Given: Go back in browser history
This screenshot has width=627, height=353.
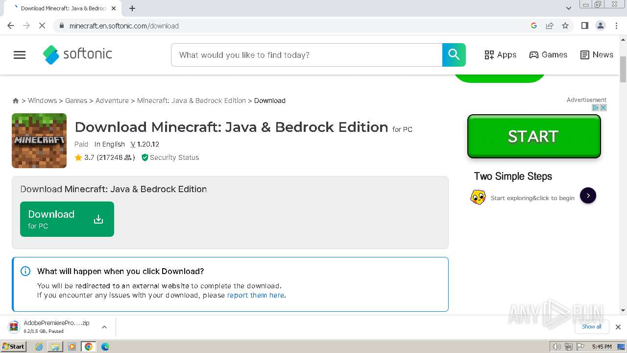Looking at the screenshot, I should pos(11,25).
